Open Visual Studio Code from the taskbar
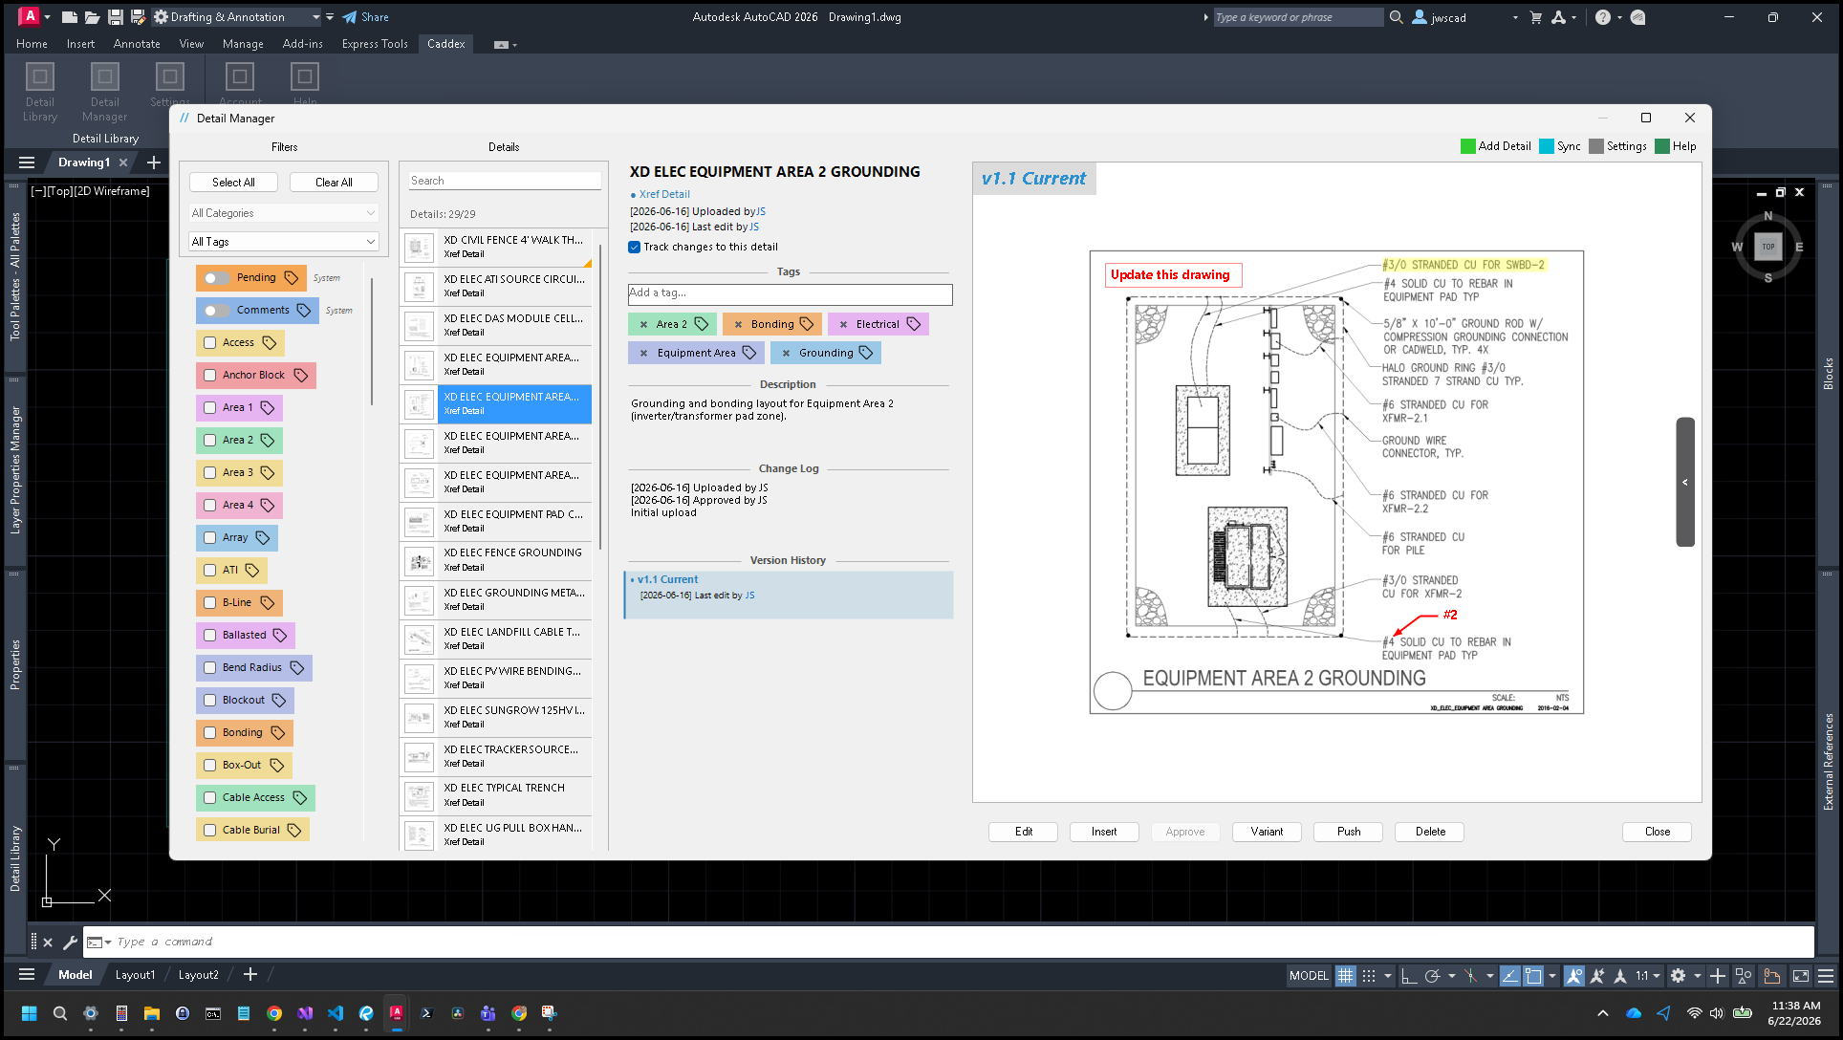Image resolution: width=1843 pixels, height=1040 pixels. point(336,1013)
